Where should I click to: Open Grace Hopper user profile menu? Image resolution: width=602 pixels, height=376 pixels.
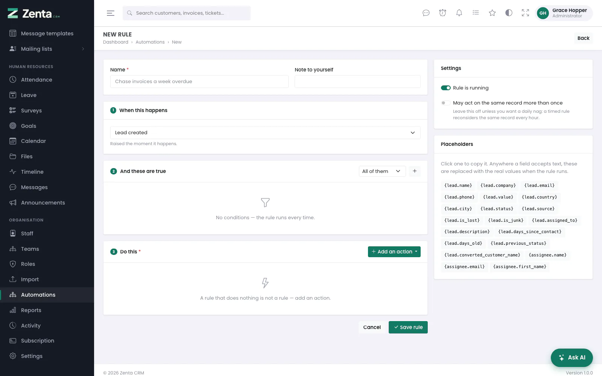pos(564,13)
